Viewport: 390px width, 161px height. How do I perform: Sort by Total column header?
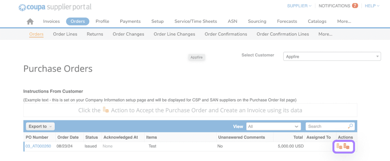(x=298, y=137)
